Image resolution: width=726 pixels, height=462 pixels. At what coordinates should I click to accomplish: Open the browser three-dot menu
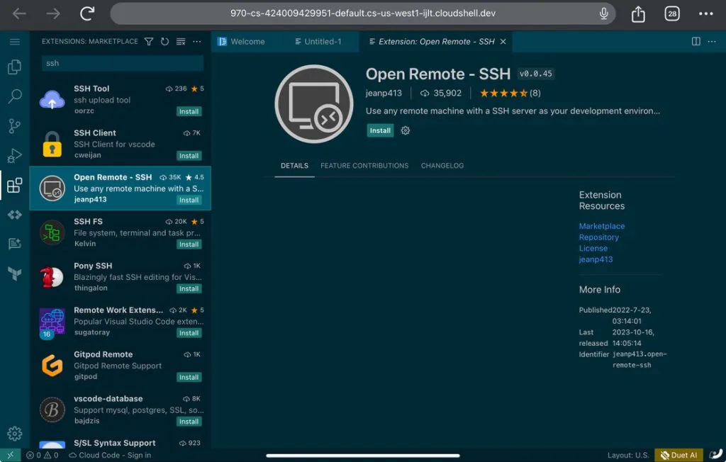click(x=706, y=13)
